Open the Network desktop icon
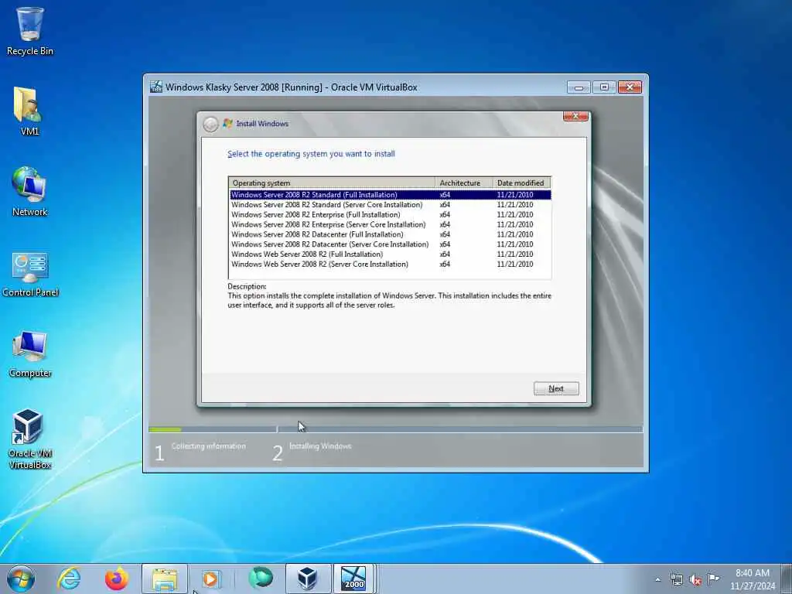The width and height of the screenshot is (792, 594). (29, 192)
